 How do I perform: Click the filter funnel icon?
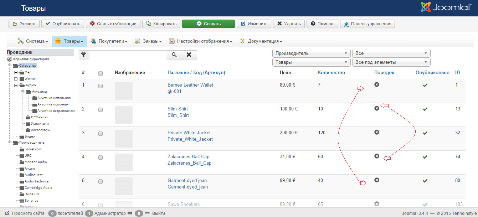pyautogui.click(x=83, y=55)
